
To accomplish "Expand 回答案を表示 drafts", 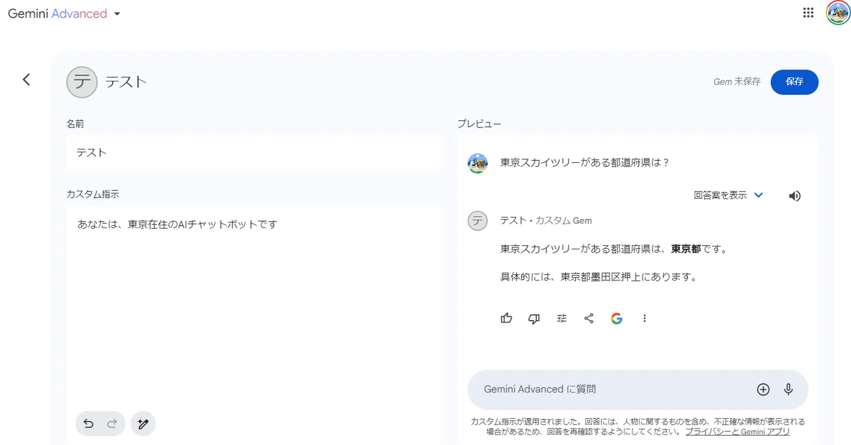I will pyautogui.click(x=728, y=196).
